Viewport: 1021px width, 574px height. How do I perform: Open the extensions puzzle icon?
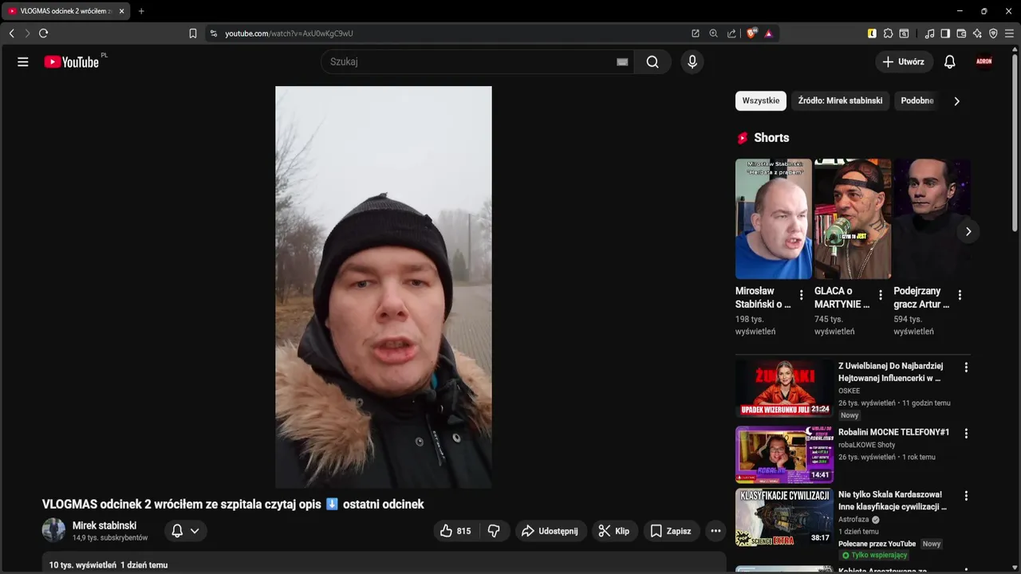click(888, 33)
